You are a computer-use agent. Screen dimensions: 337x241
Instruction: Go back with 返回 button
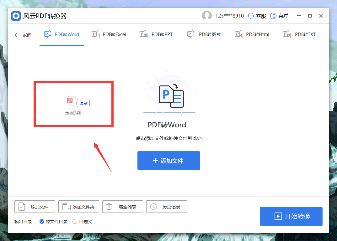tap(23, 35)
